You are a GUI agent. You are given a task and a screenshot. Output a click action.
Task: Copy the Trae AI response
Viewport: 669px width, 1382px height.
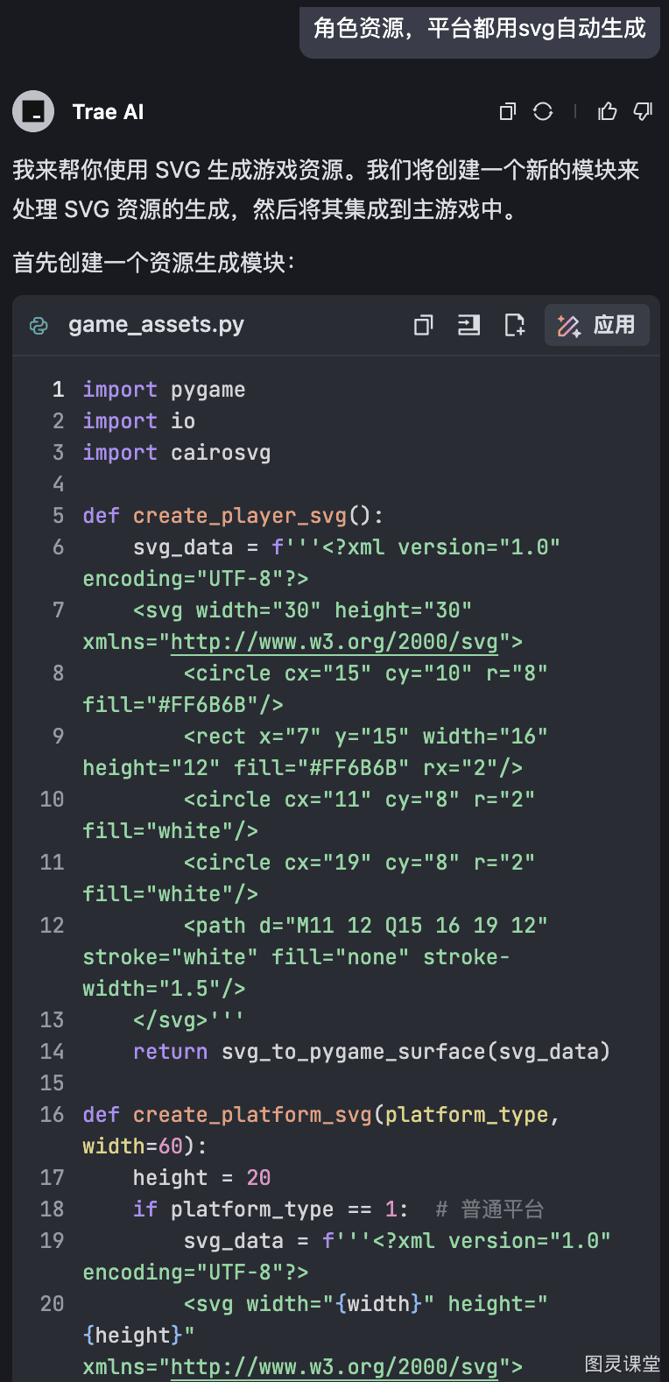point(508,111)
